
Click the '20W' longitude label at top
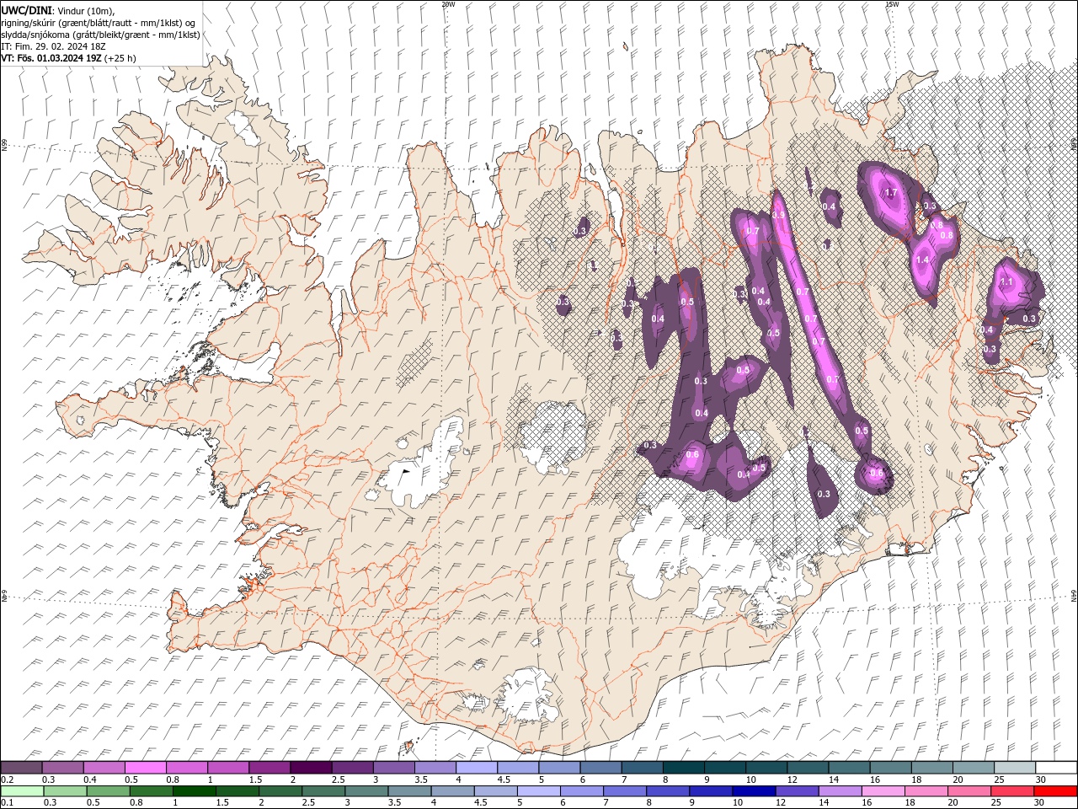[x=448, y=4]
